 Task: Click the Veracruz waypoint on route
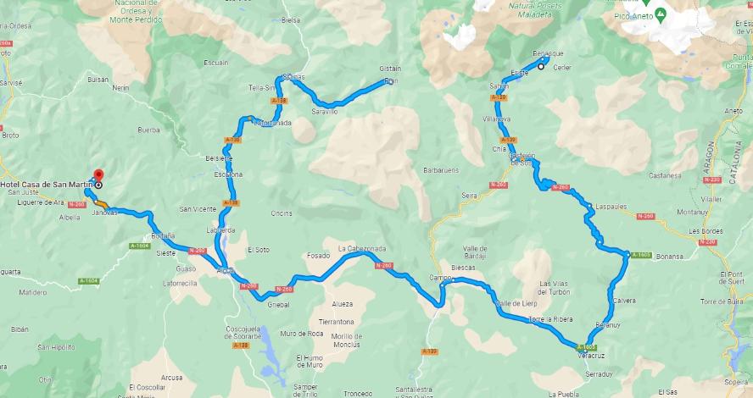pos(585,351)
